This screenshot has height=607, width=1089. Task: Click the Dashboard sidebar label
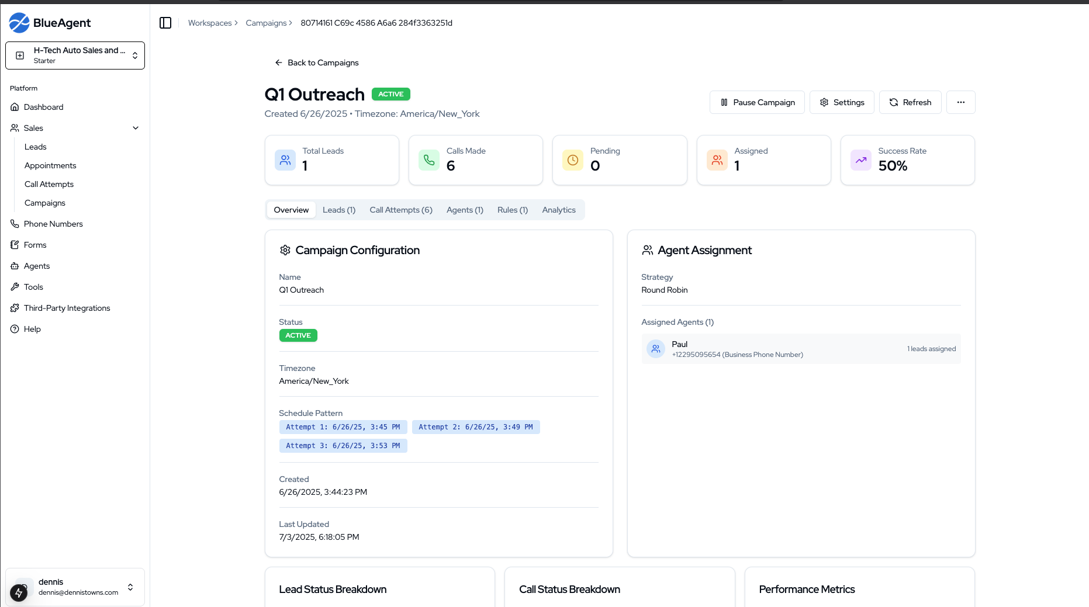[44, 107]
